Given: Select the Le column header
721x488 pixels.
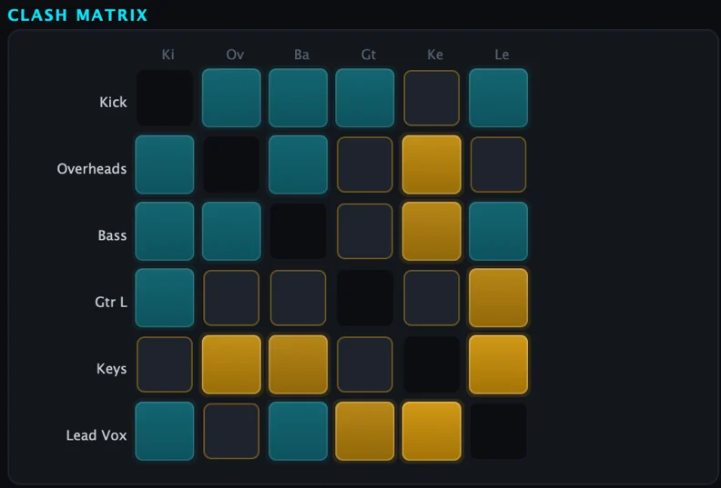Looking at the screenshot, I should click(x=502, y=55).
